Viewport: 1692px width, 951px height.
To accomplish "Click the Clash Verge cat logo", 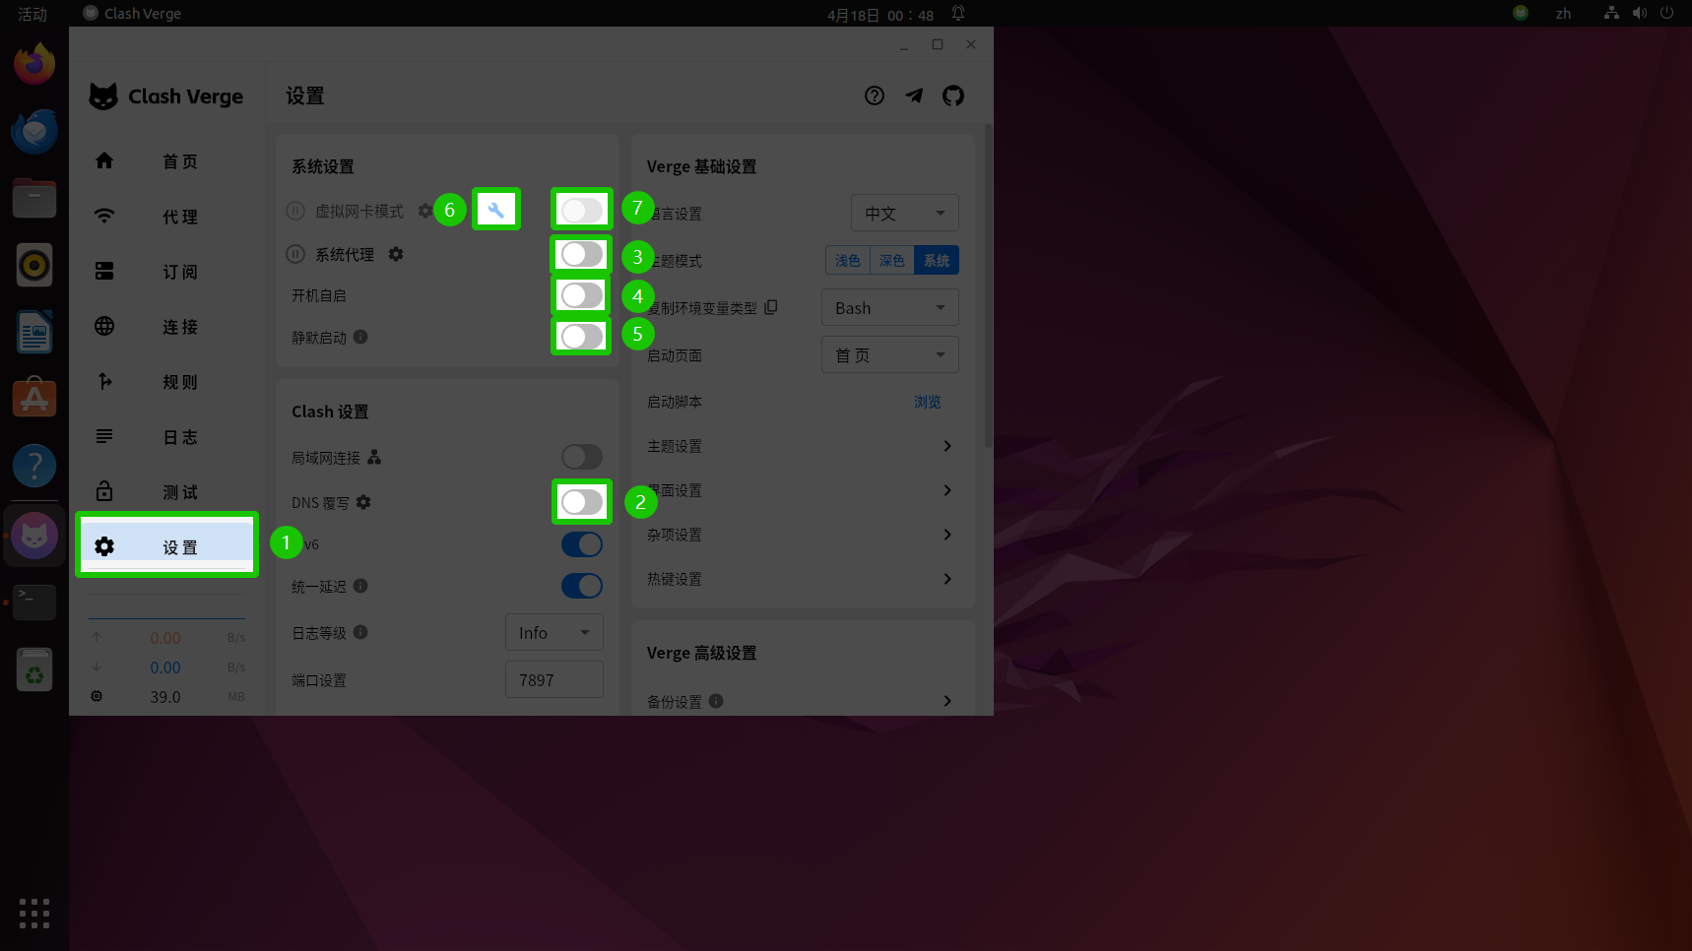I will click(x=103, y=96).
